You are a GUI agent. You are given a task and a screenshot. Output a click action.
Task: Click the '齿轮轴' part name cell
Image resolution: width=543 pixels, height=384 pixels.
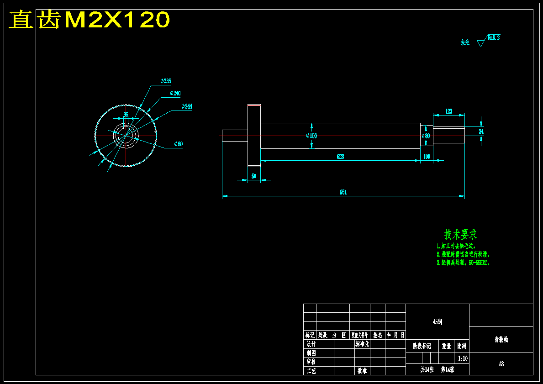pyautogui.click(x=501, y=340)
